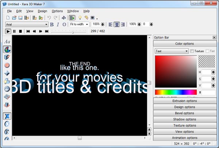Play the animation
This screenshot has width=219, height=148.
8,31
